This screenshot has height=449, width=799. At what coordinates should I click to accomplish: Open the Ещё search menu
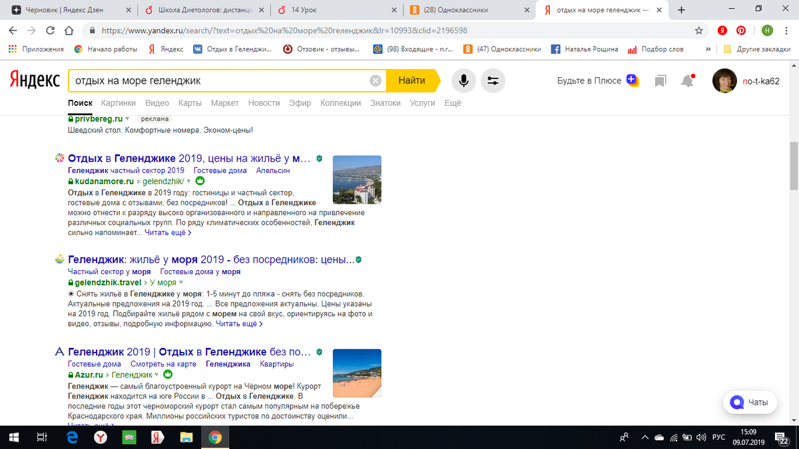(453, 103)
